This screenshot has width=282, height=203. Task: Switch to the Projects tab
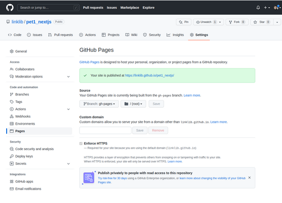click(x=110, y=35)
